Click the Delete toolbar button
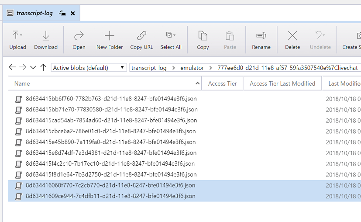The image size is (361, 222). point(292,40)
